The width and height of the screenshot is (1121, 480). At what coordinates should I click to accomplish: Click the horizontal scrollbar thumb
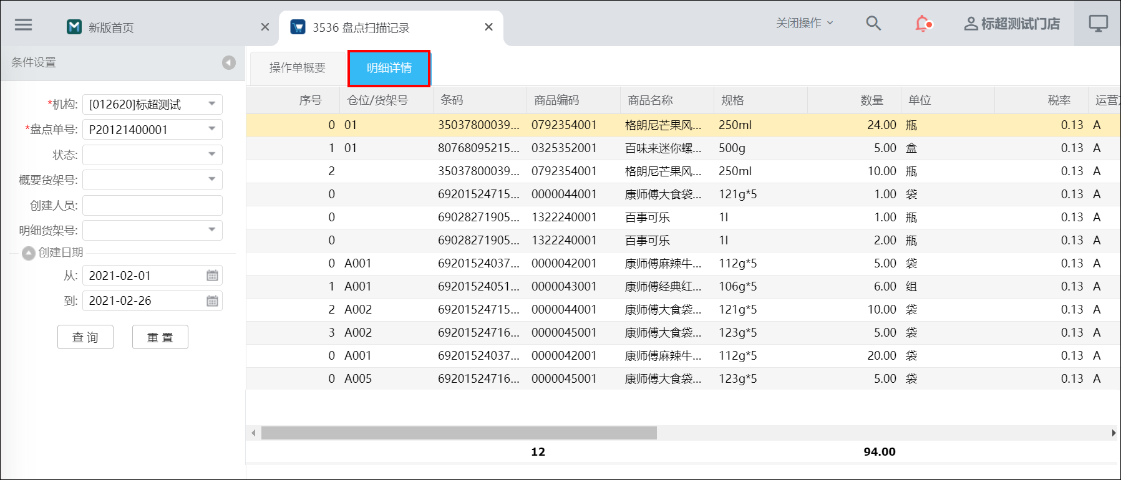point(459,433)
